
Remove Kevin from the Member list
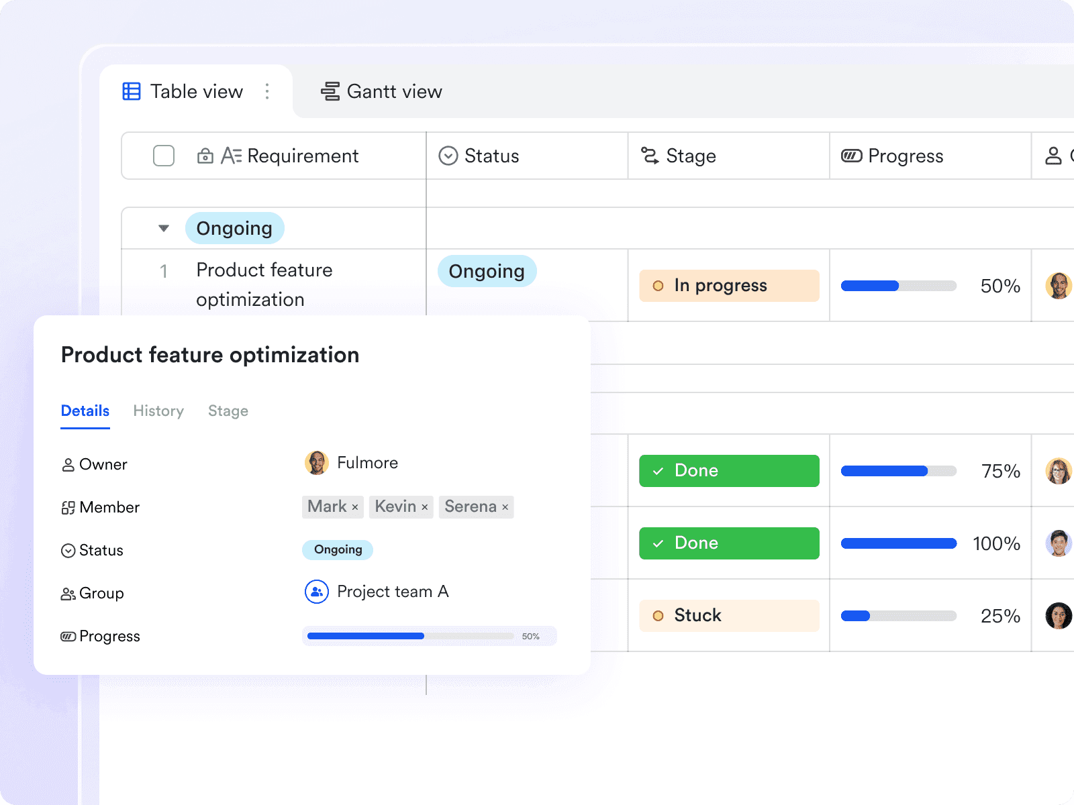click(424, 507)
